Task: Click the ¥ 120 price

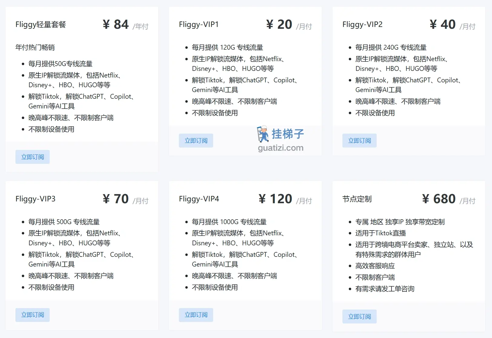Action: [275, 199]
